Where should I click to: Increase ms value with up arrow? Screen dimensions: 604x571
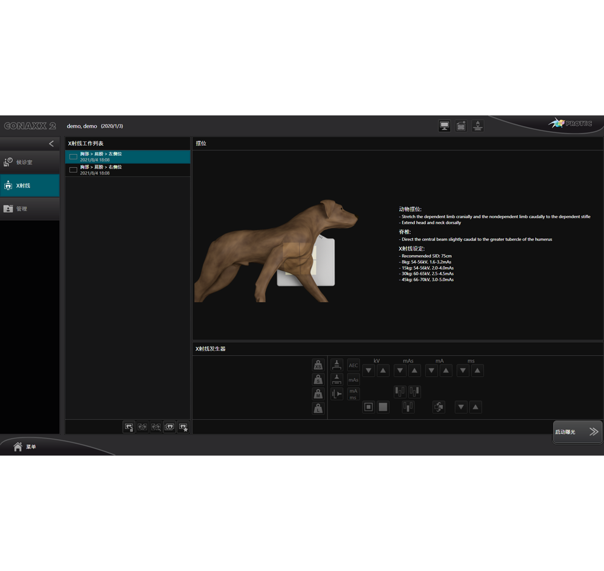tap(477, 370)
